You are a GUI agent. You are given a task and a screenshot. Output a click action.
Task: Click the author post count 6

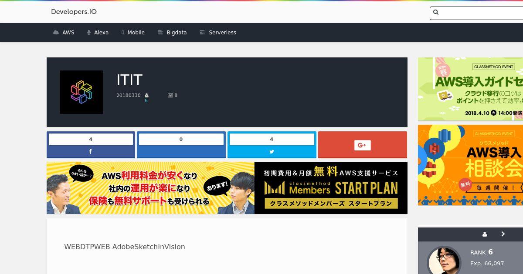pos(146,101)
